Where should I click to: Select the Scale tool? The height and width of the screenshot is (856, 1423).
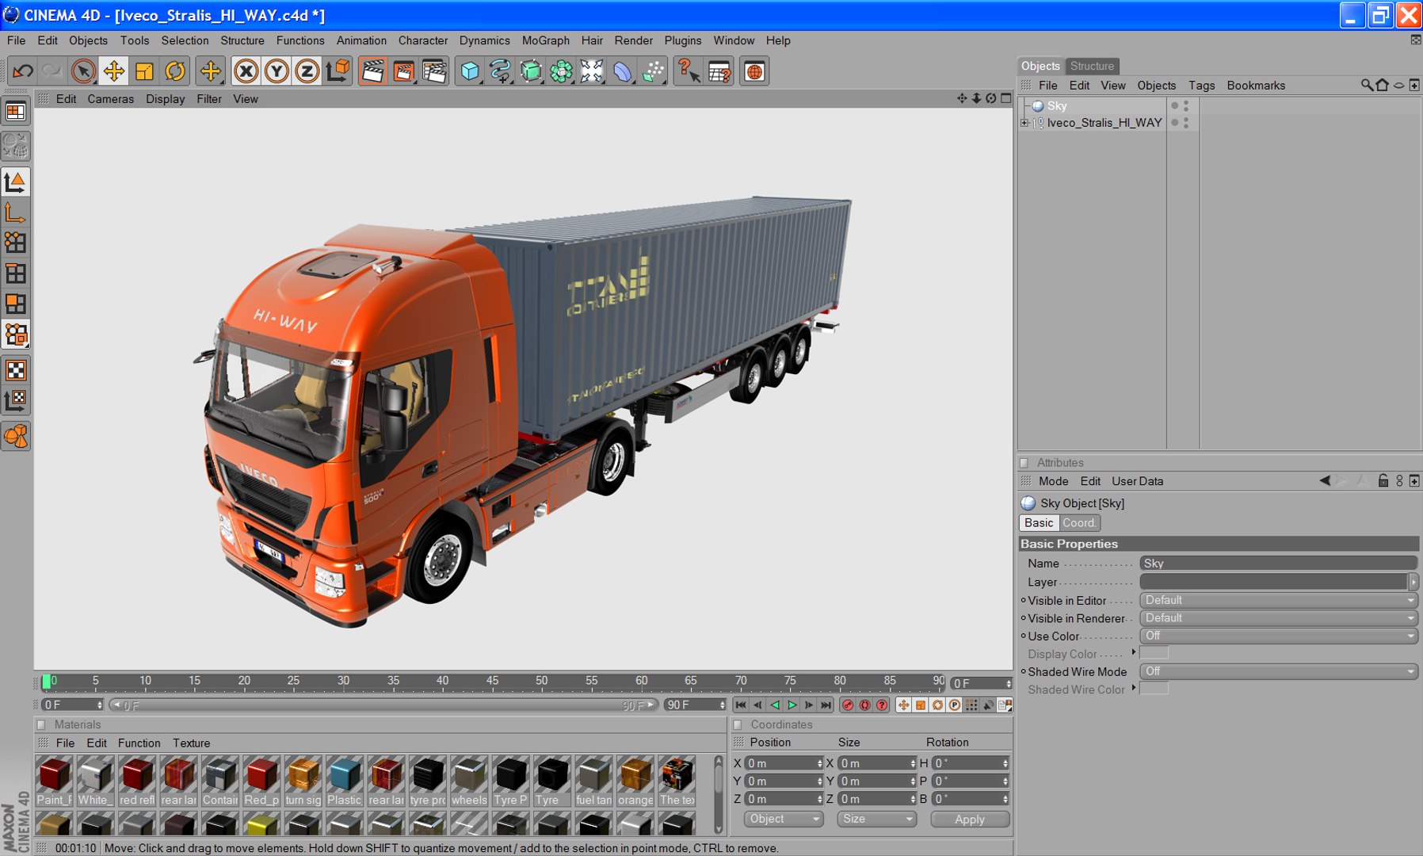[x=144, y=71]
